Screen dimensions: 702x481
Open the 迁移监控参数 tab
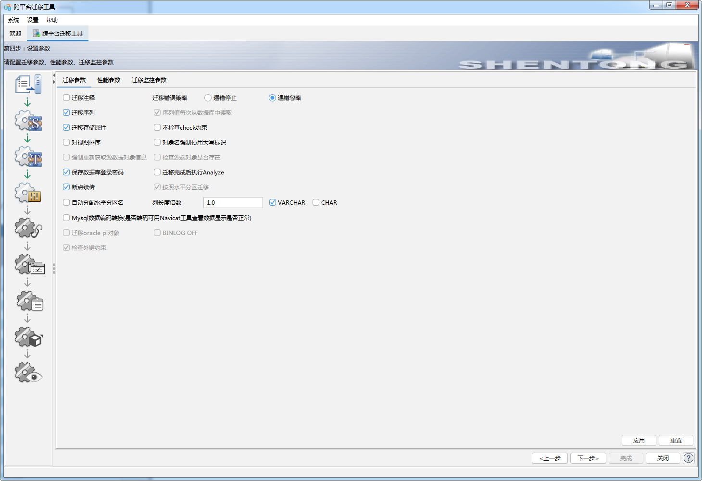149,80
